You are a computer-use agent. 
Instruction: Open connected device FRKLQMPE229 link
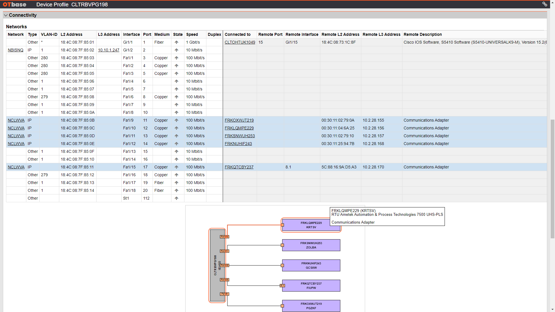click(x=239, y=128)
